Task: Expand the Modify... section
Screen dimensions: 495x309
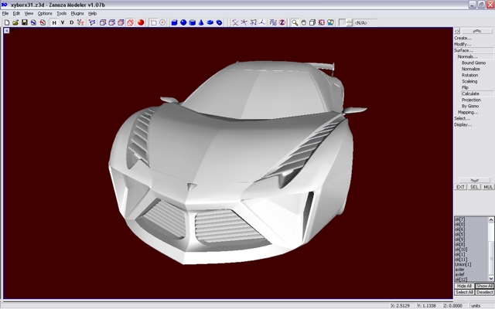Action: pos(463,44)
